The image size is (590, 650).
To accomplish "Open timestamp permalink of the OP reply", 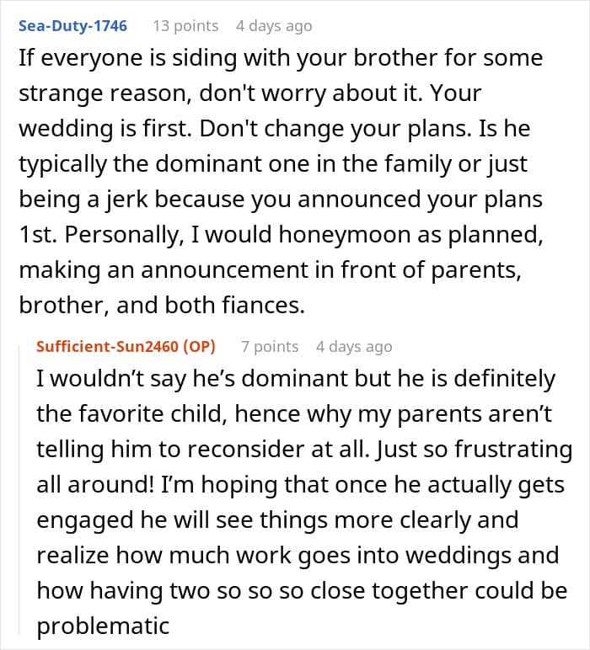I will (x=354, y=347).
